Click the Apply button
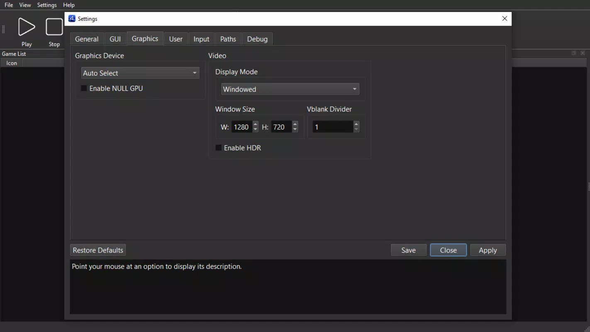The width and height of the screenshot is (590, 332). pos(488,250)
